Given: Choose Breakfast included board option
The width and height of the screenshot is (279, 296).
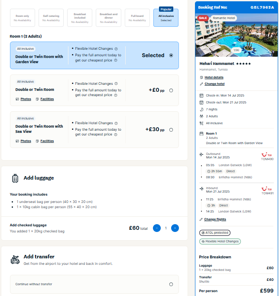Looking at the screenshot, I should (x=80, y=18).
